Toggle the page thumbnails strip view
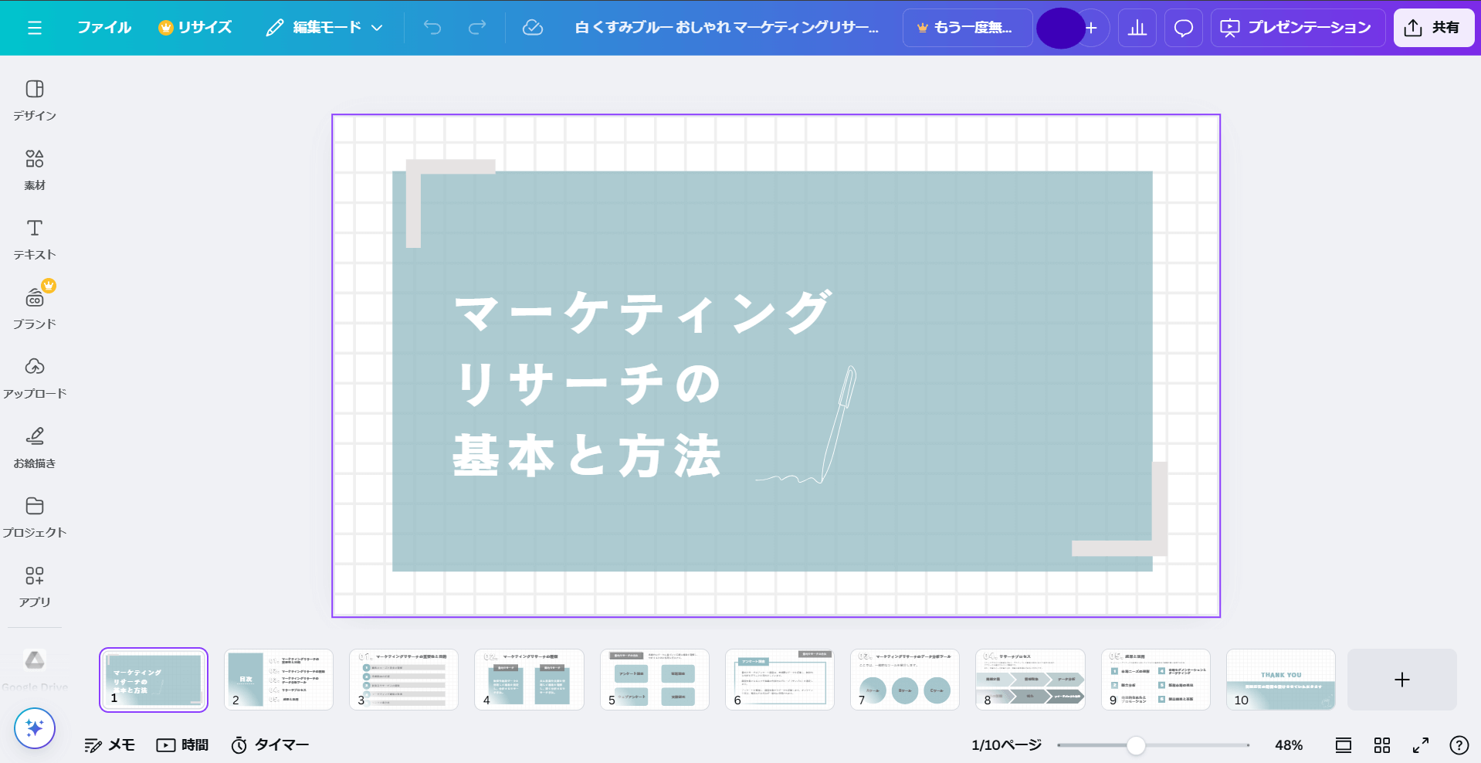 (1344, 745)
